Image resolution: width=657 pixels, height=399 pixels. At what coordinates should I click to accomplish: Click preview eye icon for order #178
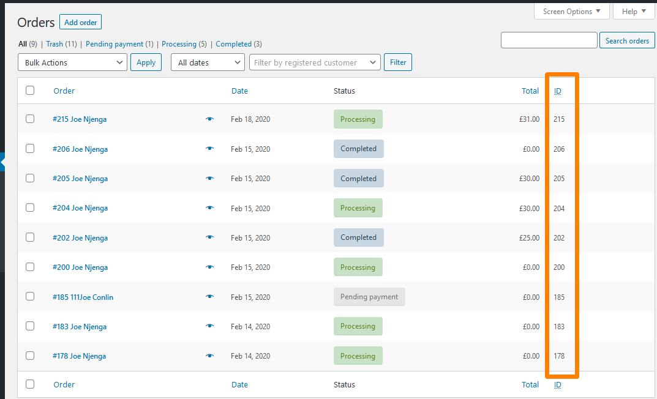click(209, 356)
